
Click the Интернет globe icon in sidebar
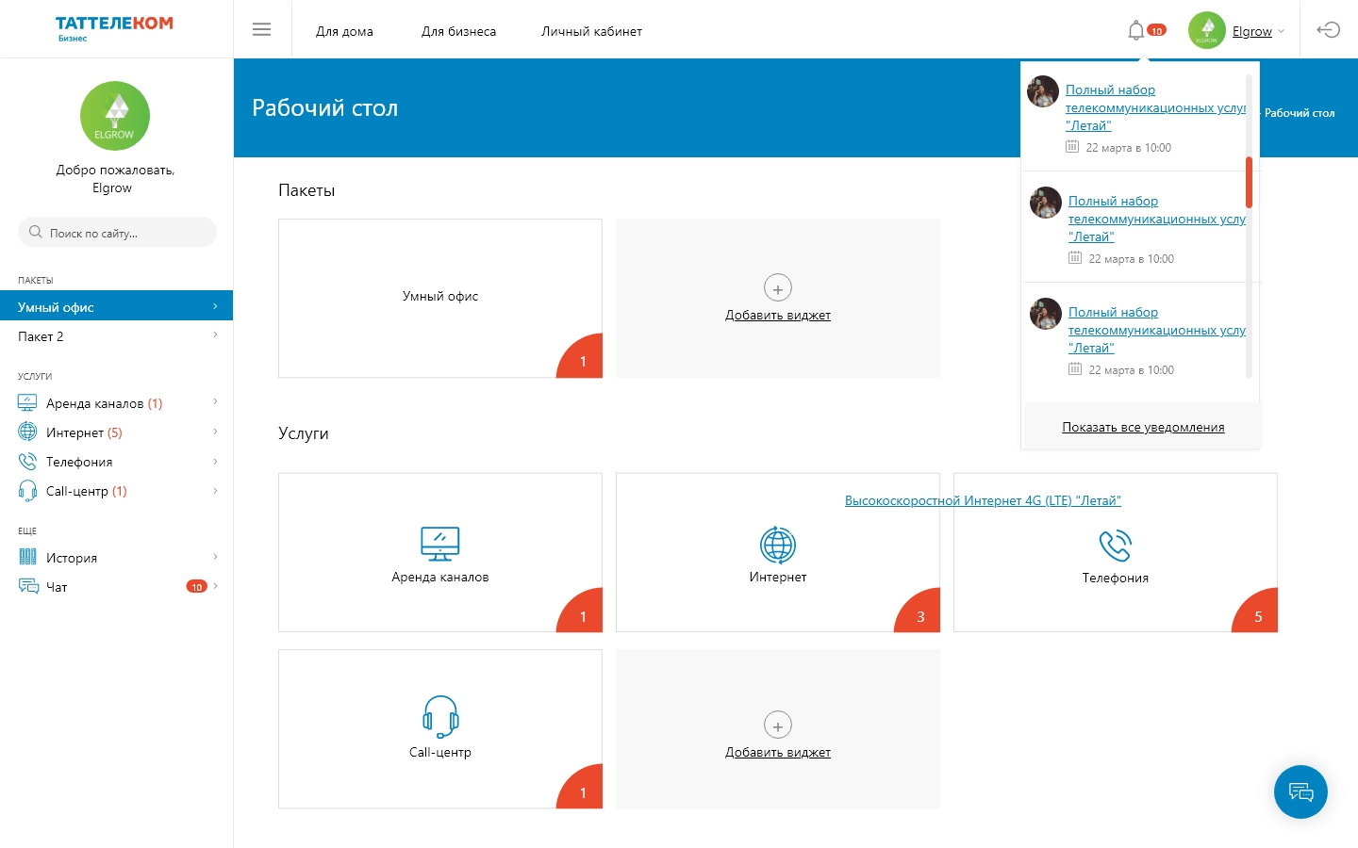27,432
